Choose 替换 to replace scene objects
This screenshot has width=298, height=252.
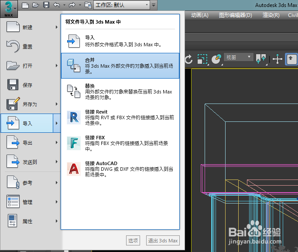[120, 91]
